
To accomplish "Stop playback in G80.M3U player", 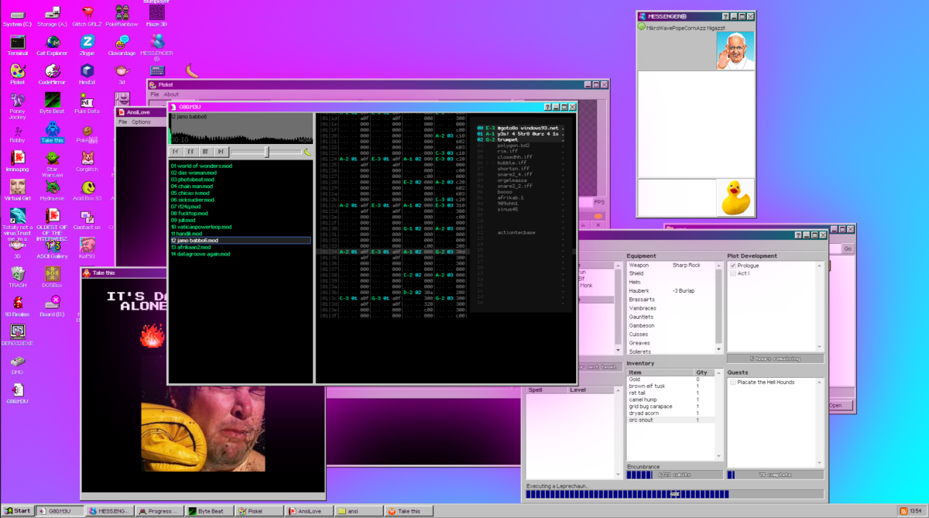I will 206,152.
